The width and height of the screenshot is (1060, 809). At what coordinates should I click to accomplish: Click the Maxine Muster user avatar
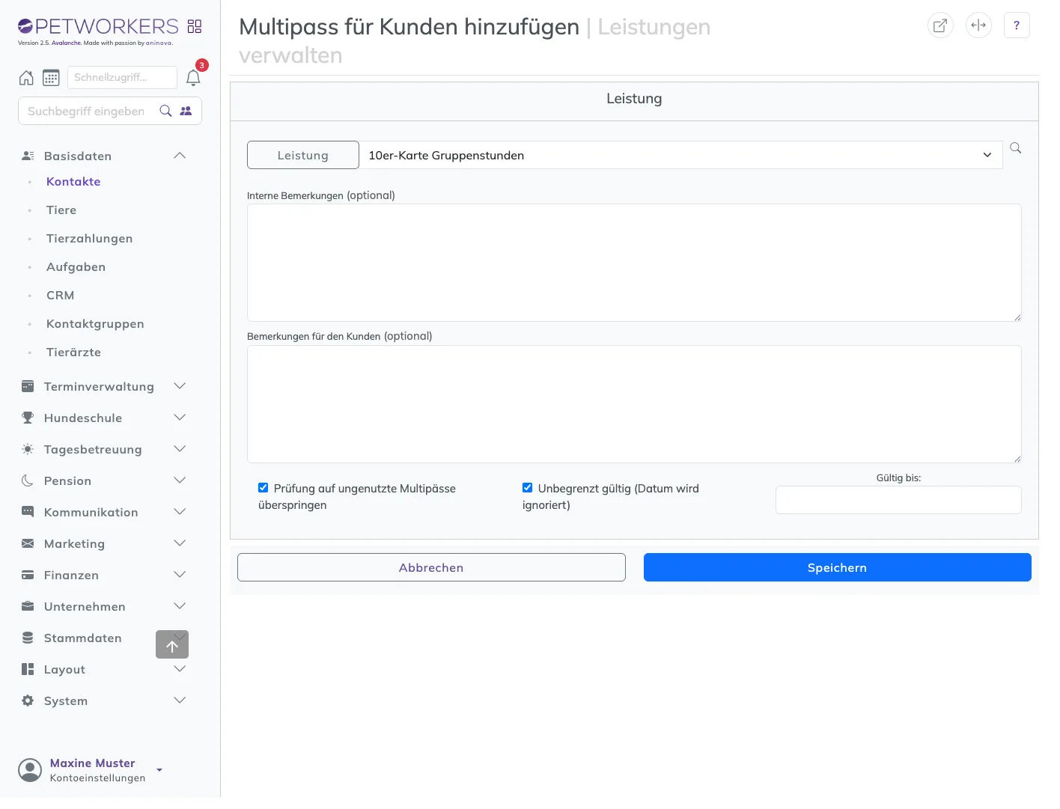(30, 770)
